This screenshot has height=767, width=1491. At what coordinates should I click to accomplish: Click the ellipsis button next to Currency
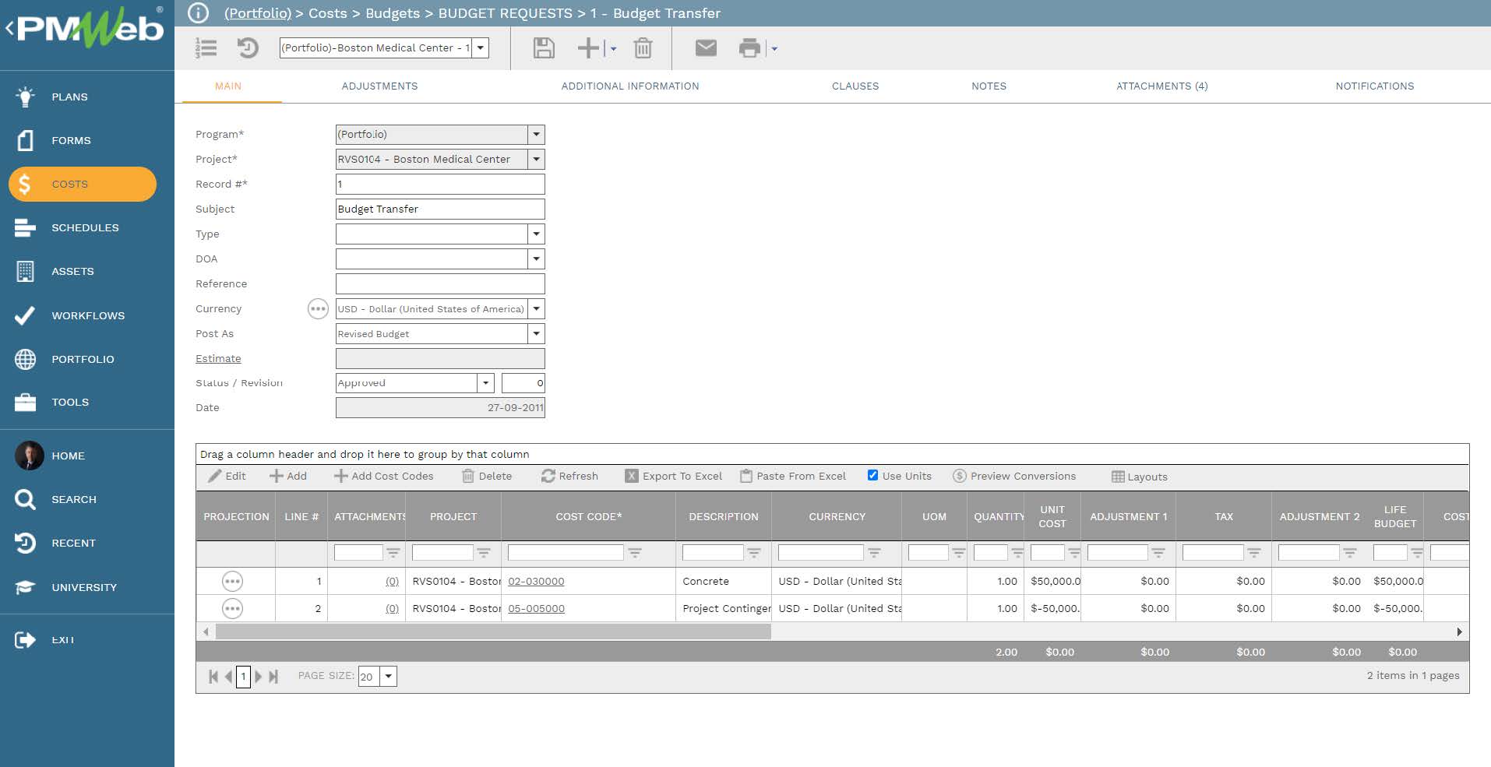click(318, 309)
